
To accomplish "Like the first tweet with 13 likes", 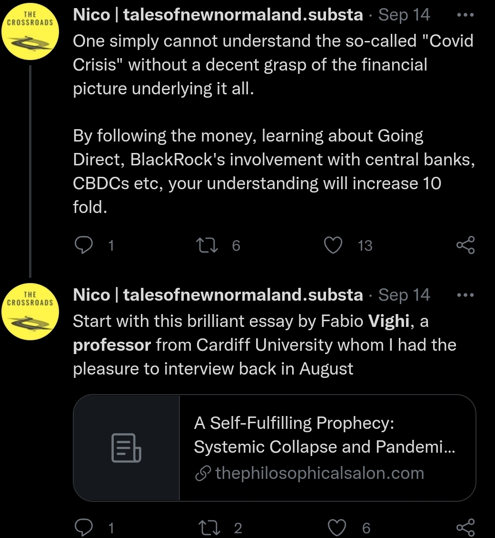I will coord(333,245).
